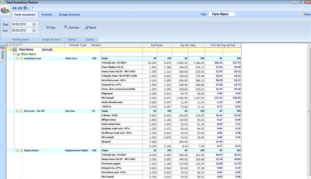Click the asterisk expand-all outline button
311x179 pixels.
pyautogui.click(x=20, y=45)
